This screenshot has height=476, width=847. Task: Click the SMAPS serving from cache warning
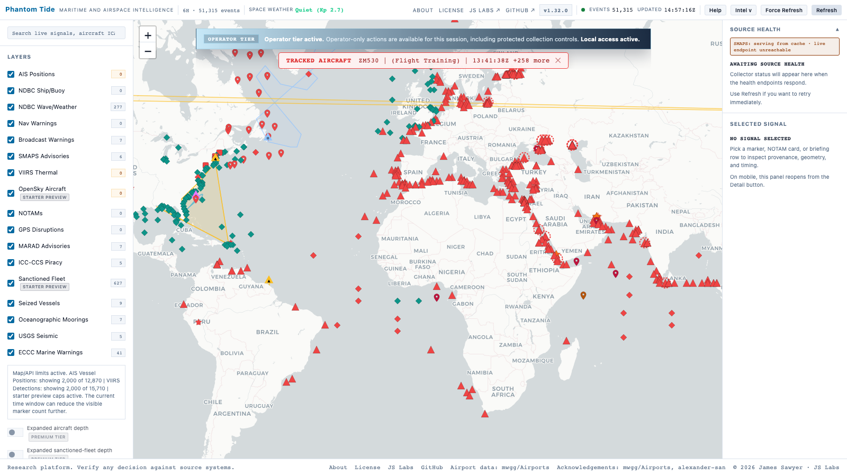pyautogui.click(x=785, y=47)
